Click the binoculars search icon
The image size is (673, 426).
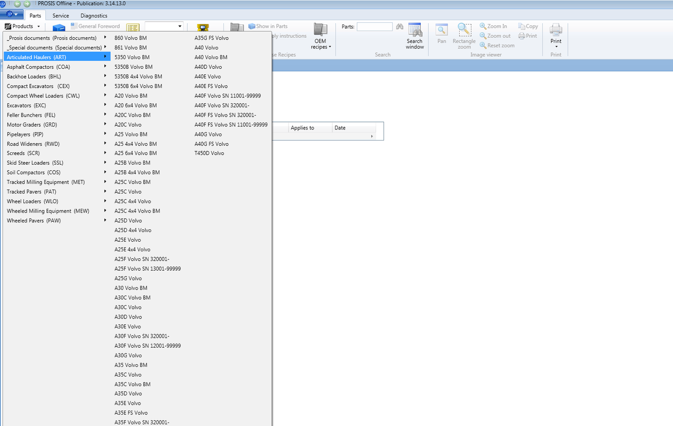click(x=400, y=27)
